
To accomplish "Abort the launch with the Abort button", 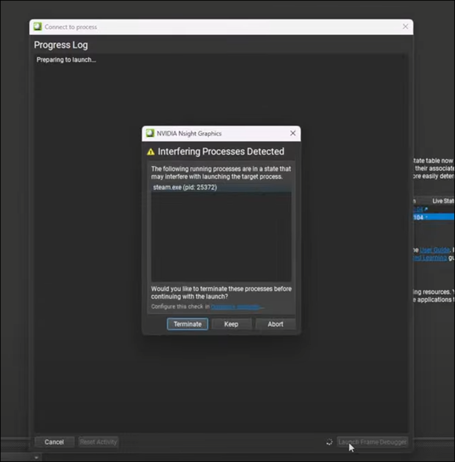I will coord(275,324).
